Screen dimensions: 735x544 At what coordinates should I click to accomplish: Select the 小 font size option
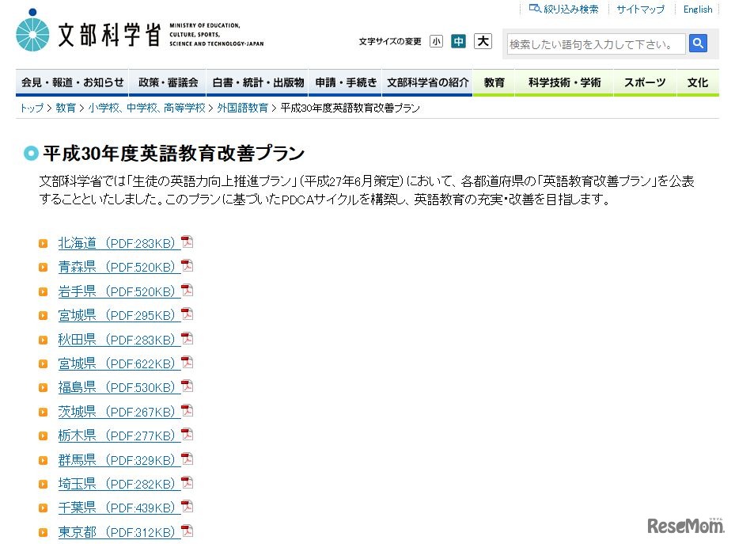tap(436, 41)
